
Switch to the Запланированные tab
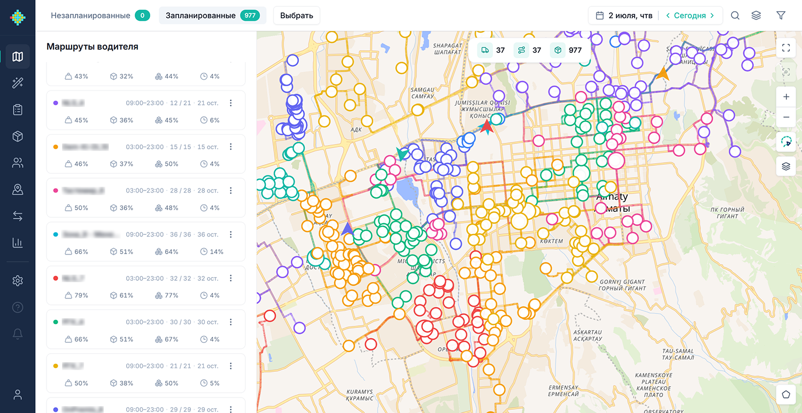[x=213, y=16]
